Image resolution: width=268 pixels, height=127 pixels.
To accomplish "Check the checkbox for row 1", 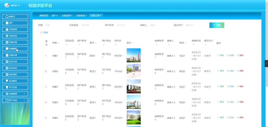I will (39, 55).
